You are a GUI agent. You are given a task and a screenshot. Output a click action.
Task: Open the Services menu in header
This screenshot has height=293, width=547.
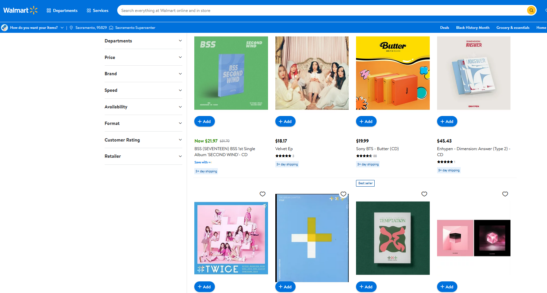(97, 11)
